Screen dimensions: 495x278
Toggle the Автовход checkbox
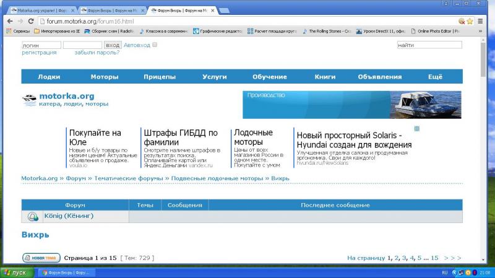155,45
